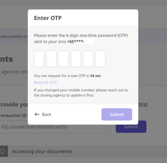Click the 54 sec countdown text
Viewport: 167px width, 163px height.
pos(96,76)
